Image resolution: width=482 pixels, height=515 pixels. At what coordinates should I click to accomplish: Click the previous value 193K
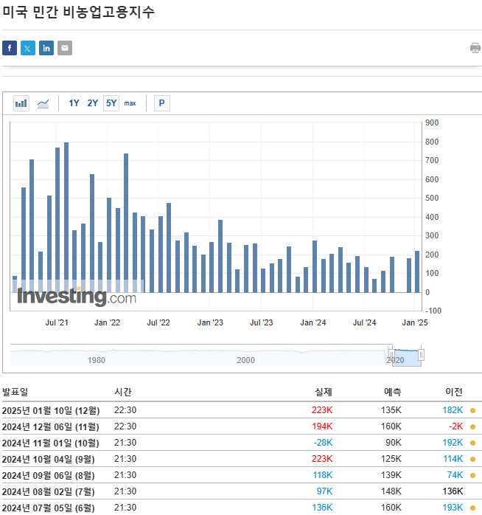coord(453,508)
